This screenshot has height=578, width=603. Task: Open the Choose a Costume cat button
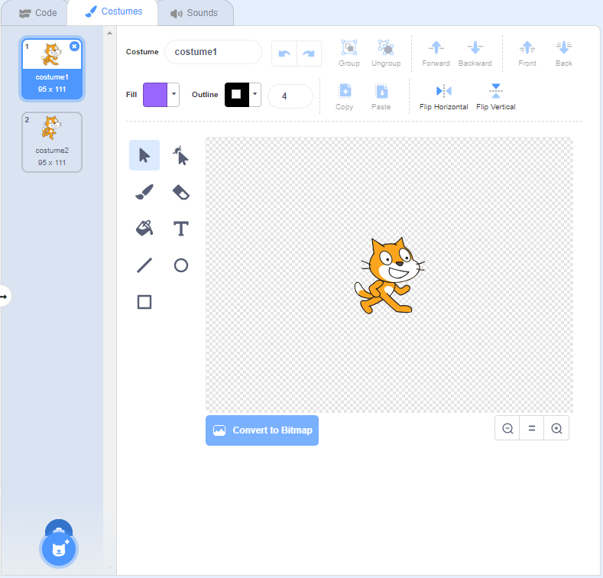[x=59, y=549]
